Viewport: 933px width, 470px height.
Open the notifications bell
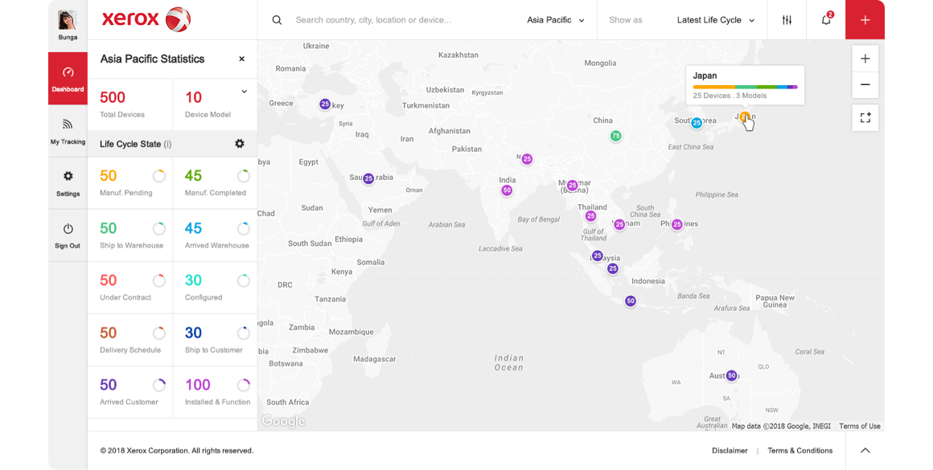[x=826, y=19]
